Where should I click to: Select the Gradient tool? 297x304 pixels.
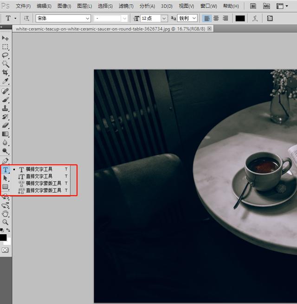5,134
